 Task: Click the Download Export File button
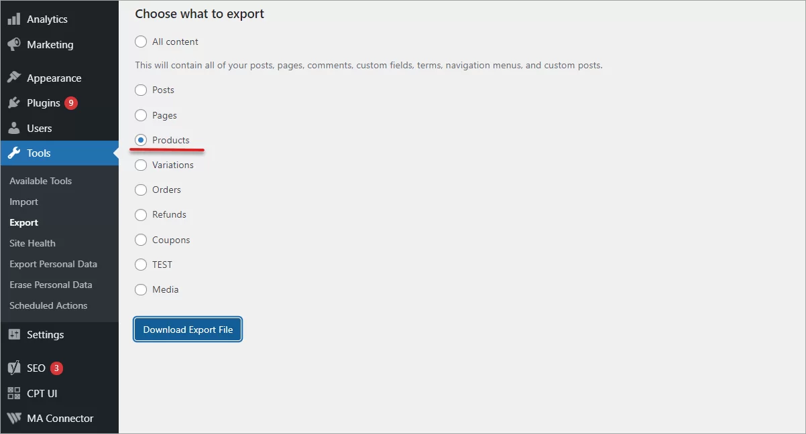pos(187,329)
